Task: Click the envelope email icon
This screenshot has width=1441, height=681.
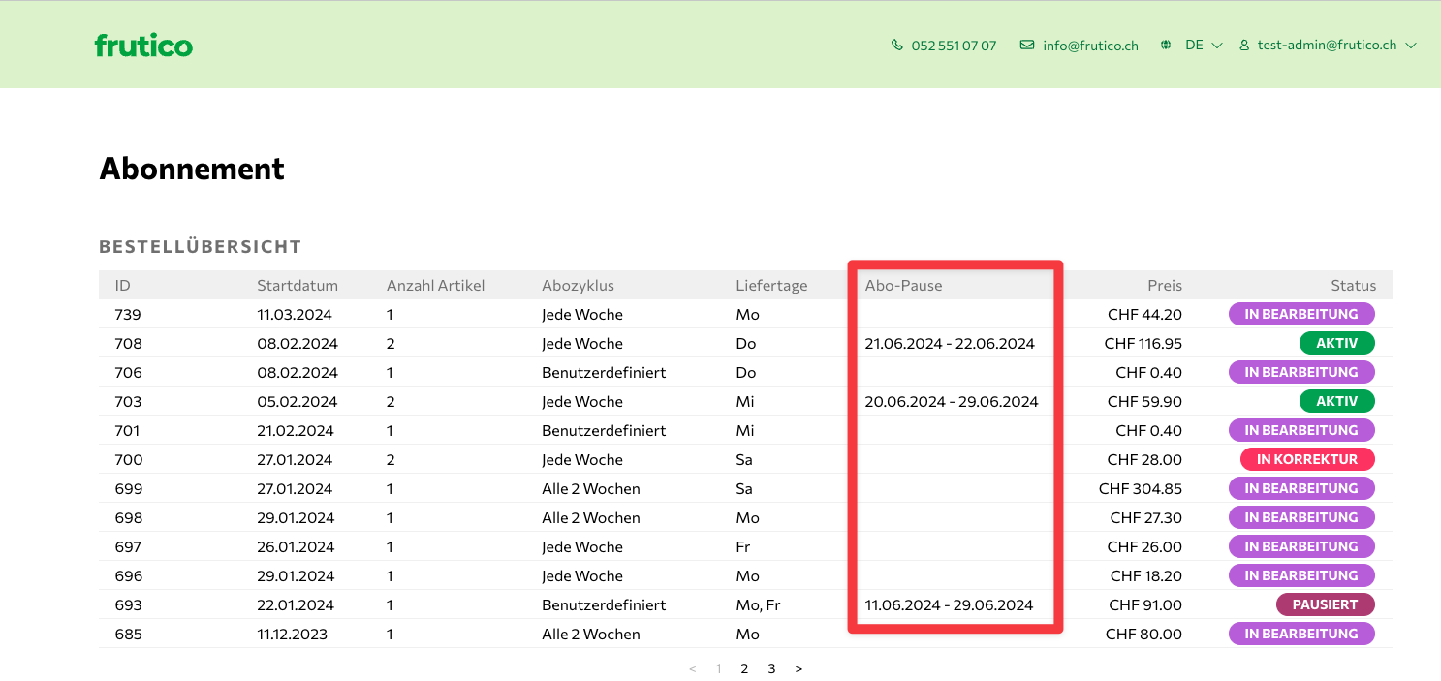Action: (1027, 46)
